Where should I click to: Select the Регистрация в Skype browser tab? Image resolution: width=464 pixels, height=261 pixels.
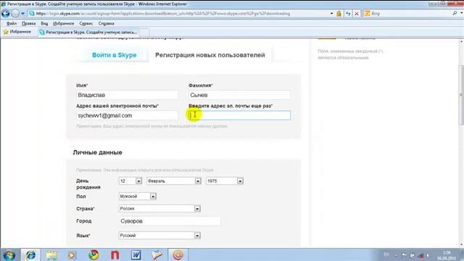[x=88, y=32]
